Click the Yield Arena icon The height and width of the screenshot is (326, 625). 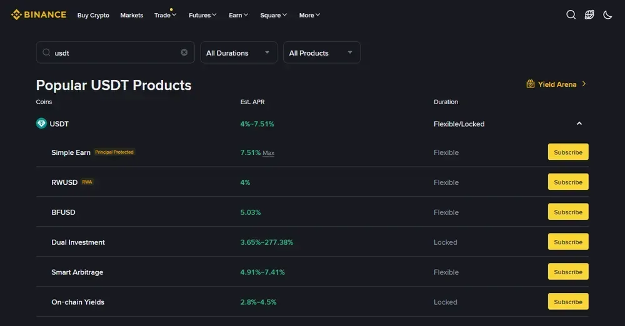531,84
